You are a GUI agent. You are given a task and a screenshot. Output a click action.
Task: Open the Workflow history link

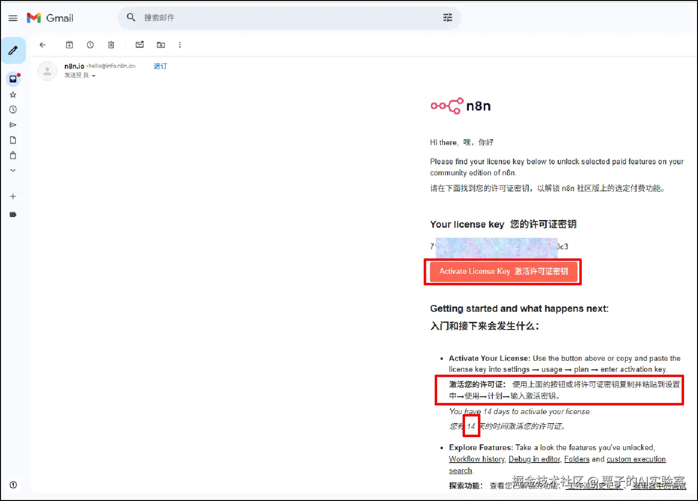(x=477, y=459)
